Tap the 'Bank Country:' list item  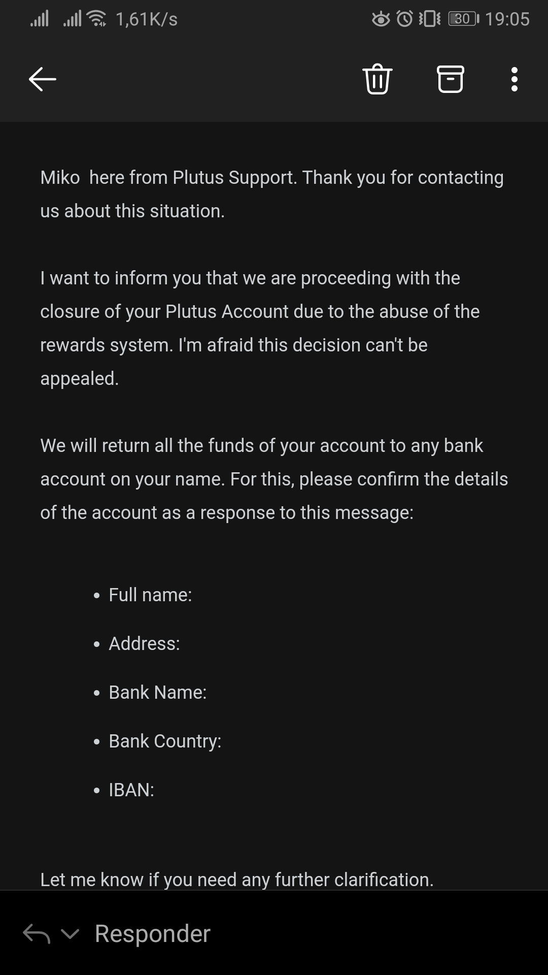165,741
